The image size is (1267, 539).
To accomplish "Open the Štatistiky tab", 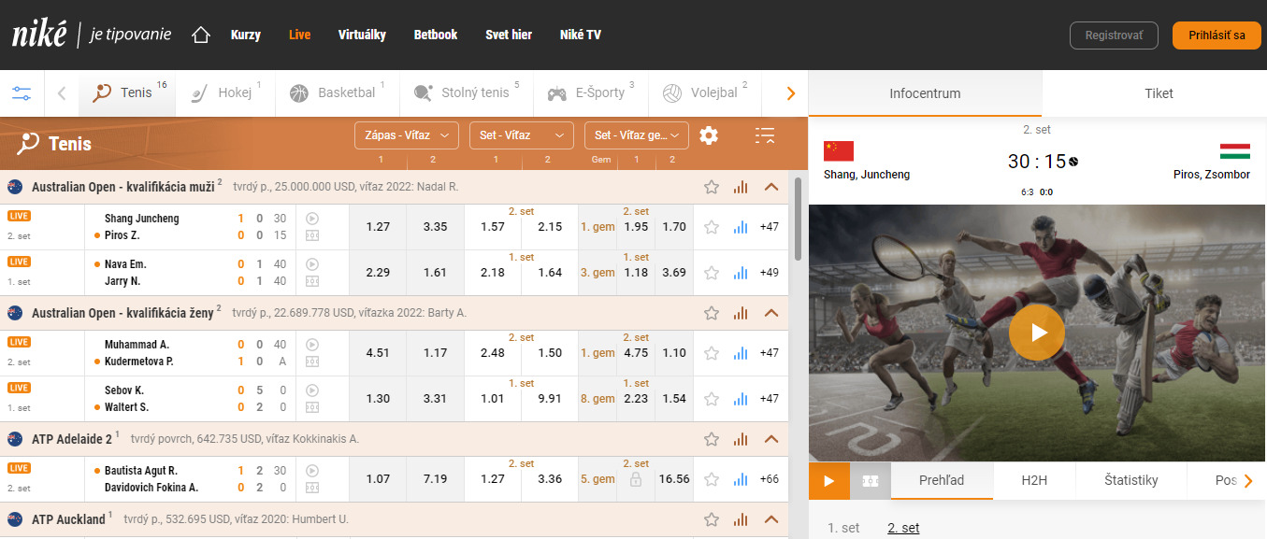I will [1131, 481].
